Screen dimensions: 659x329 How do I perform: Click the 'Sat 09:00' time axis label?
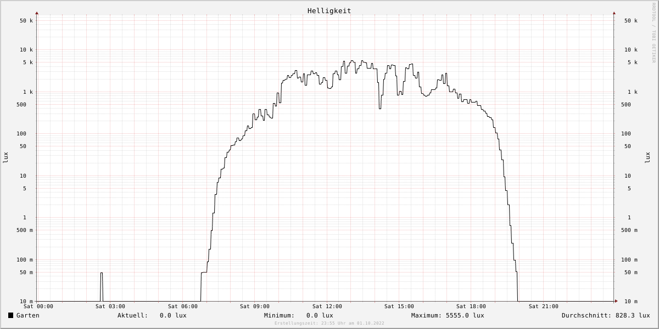pyautogui.click(x=255, y=307)
